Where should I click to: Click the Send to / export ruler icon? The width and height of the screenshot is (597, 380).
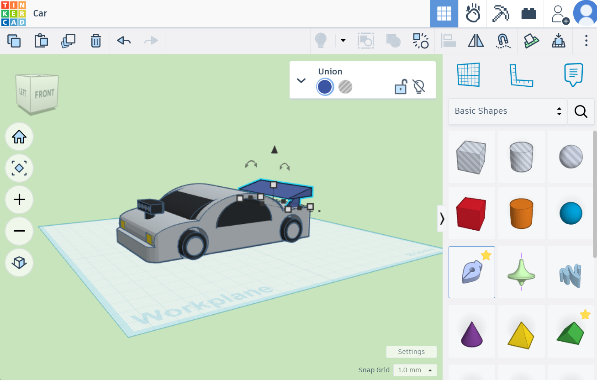(x=531, y=41)
